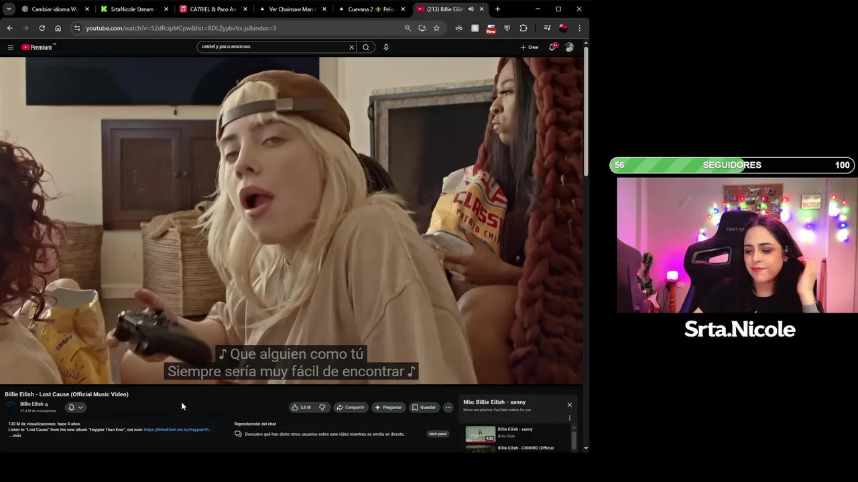Screen dimensions: 858x482
Task: Click the Crear button
Action: (x=530, y=47)
